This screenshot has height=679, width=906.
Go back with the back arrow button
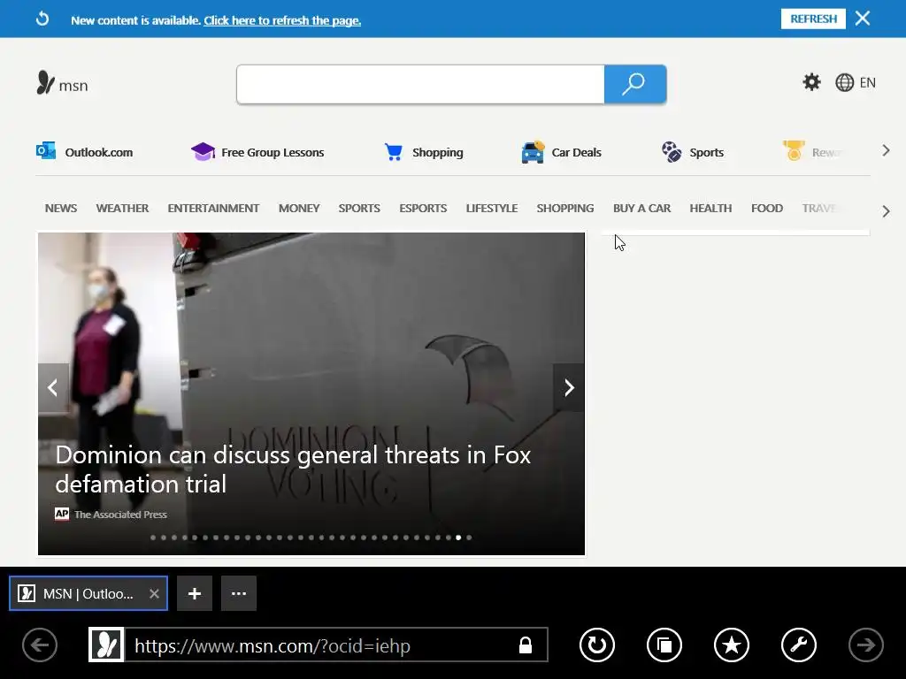pos(40,645)
